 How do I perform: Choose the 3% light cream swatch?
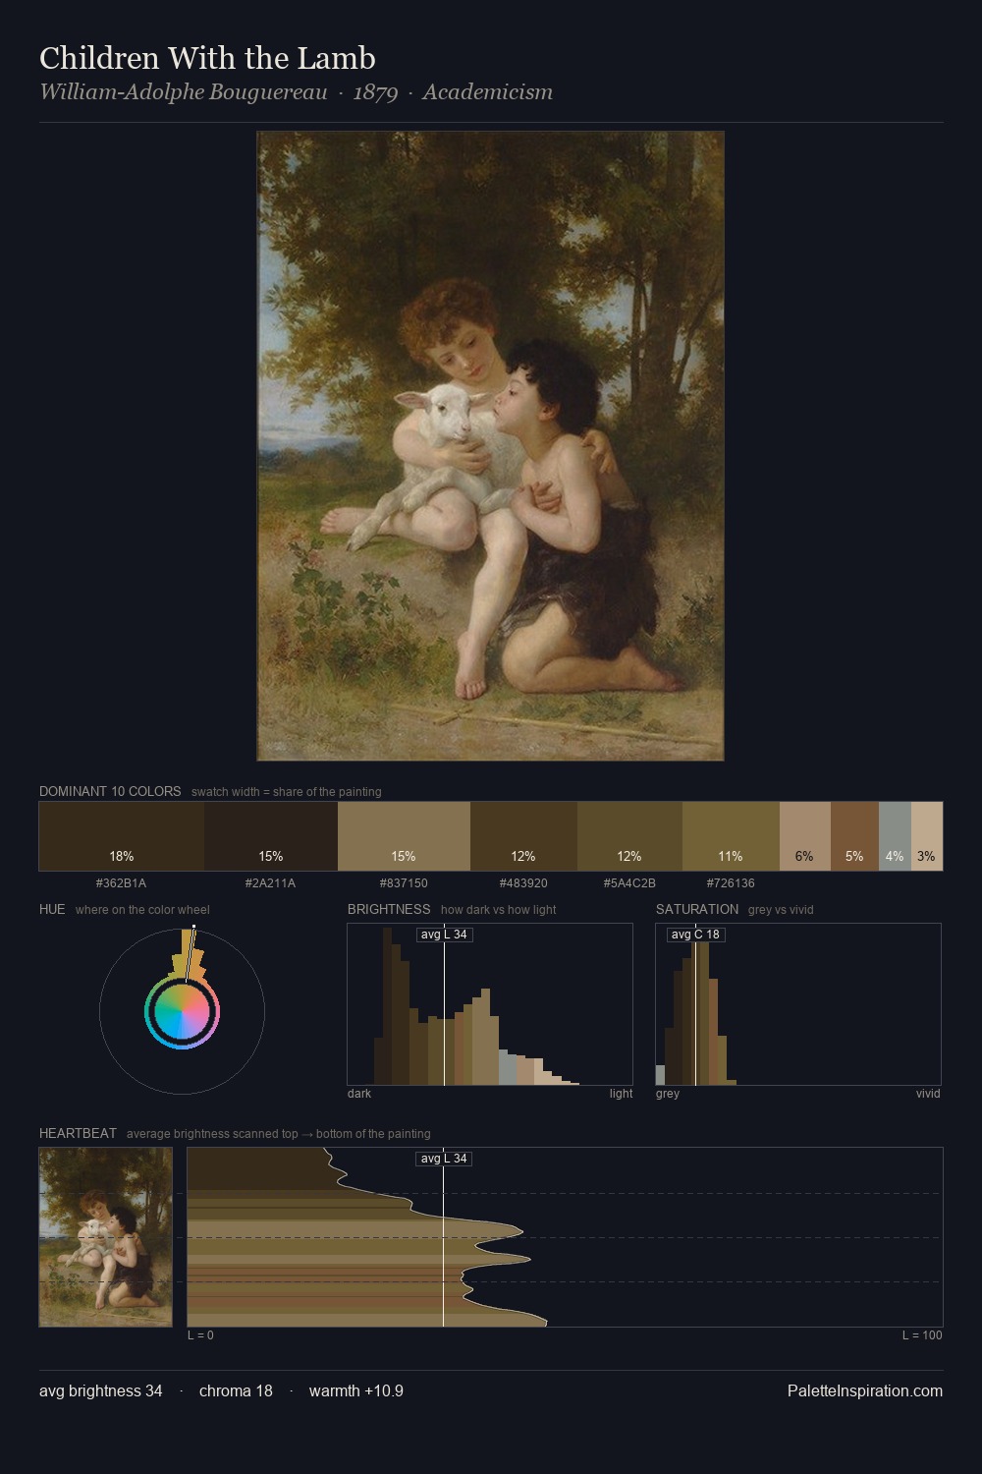927,836
